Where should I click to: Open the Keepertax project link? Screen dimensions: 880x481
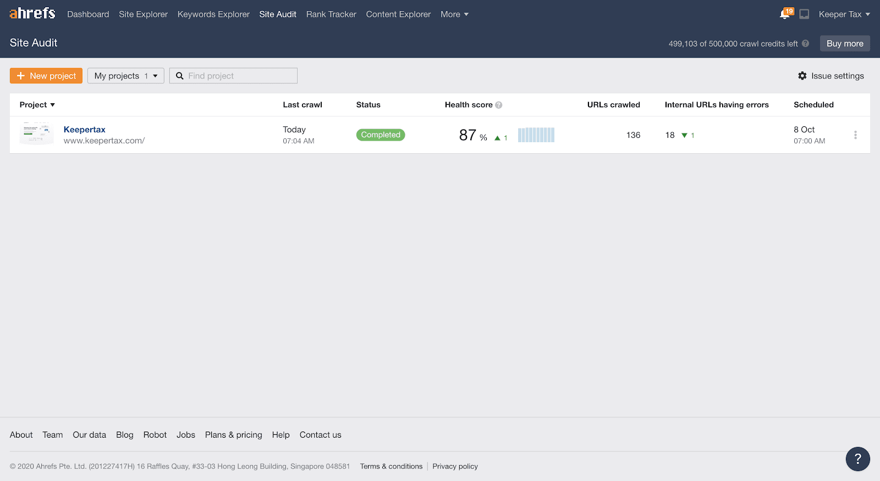[85, 130]
